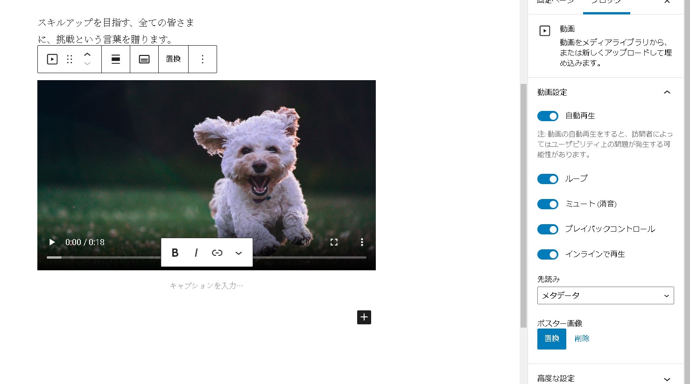Click the caption icon in toolbar

[144, 59]
